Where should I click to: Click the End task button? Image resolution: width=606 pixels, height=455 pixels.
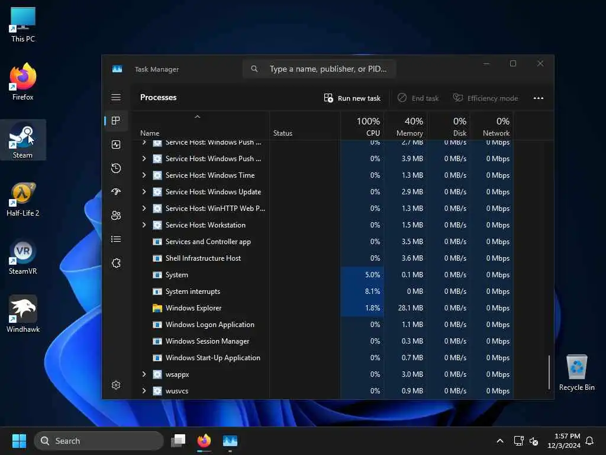(418, 98)
